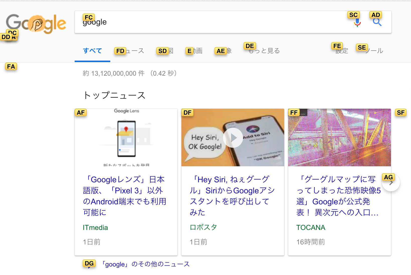Select the すべて tab
Viewport: 411px width, 275px height.
coord(92,51)
